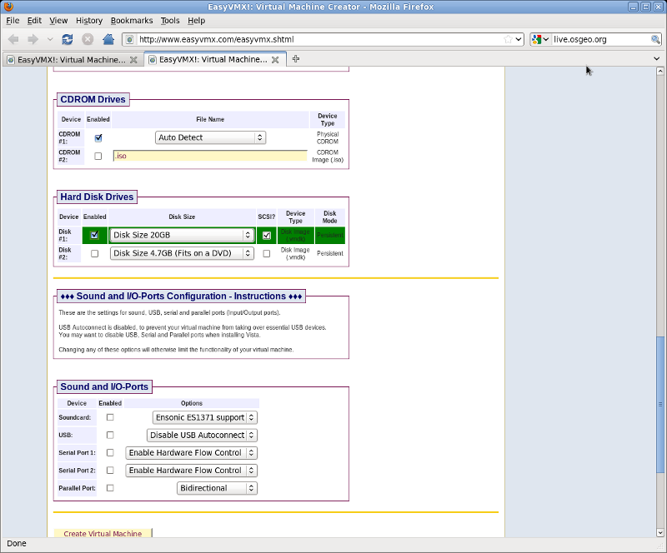Click the Physical CDROM device type text
This screenshot has height=553, width=667.
point(328,137)
